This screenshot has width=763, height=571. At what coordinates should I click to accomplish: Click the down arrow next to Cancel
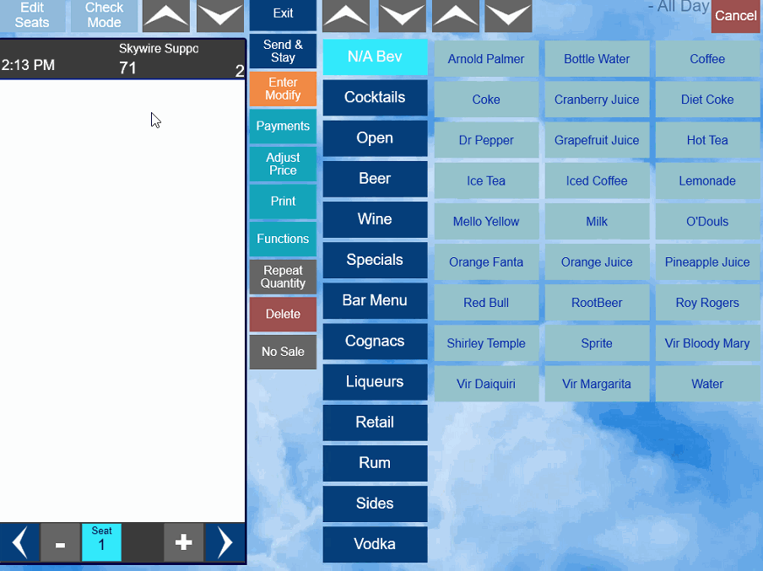(508, 15)
